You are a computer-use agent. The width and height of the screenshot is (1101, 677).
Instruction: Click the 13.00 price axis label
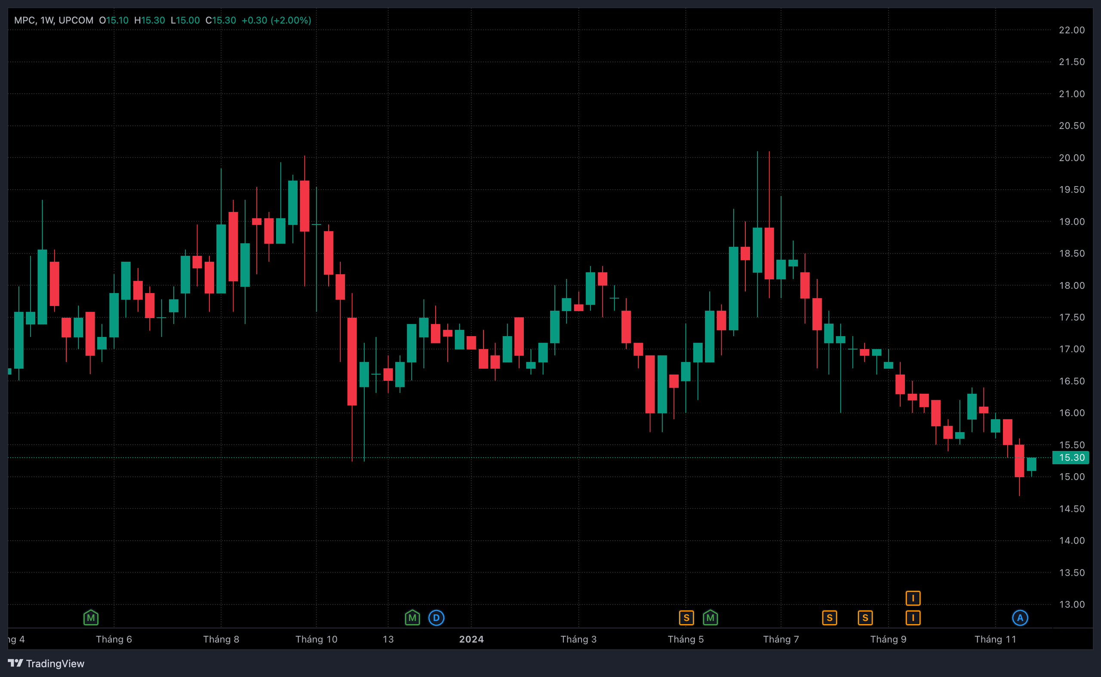tap(1071, 604)
